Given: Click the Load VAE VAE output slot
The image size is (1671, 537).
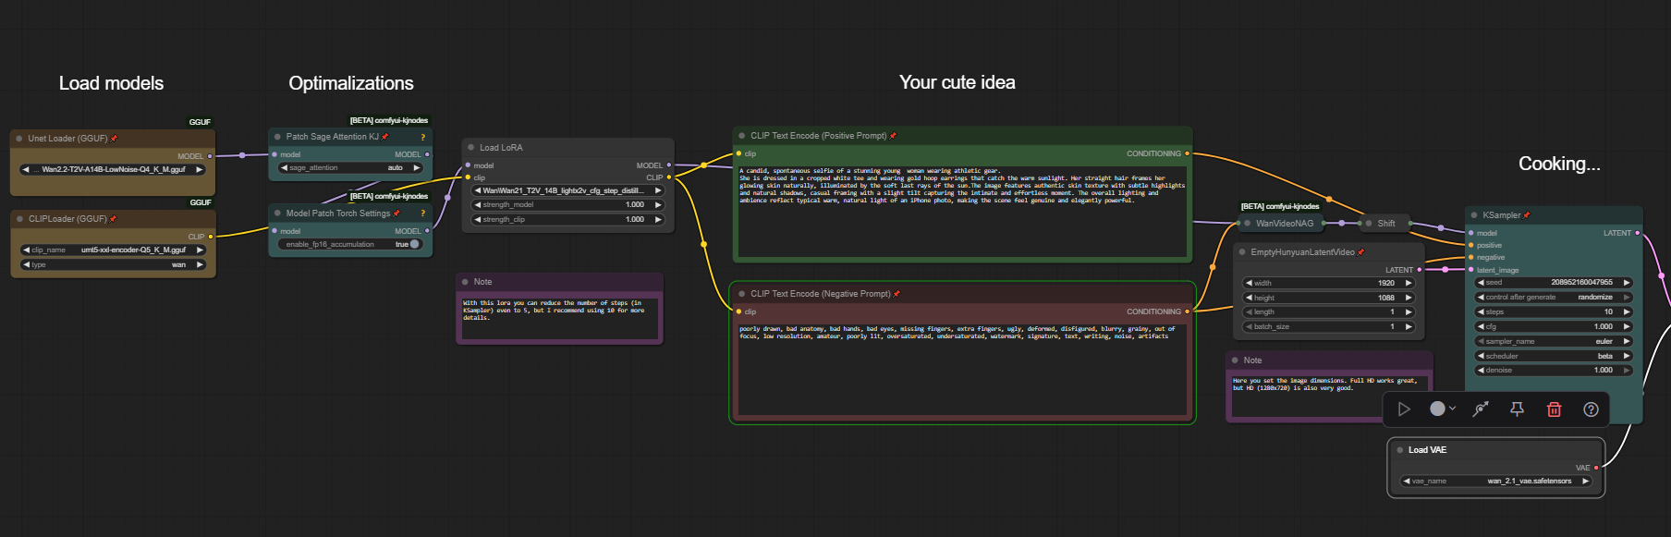Looking at the screenshot, I should (x=1596, y=468).
